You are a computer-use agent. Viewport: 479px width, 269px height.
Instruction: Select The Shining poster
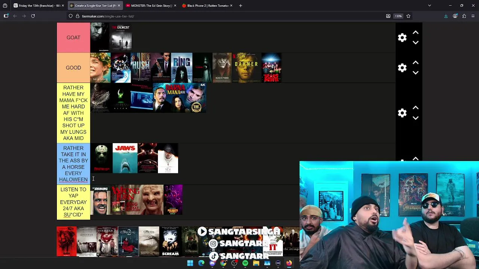tap(100, 200)
